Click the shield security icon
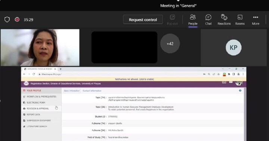 click(x=7, y=19)
